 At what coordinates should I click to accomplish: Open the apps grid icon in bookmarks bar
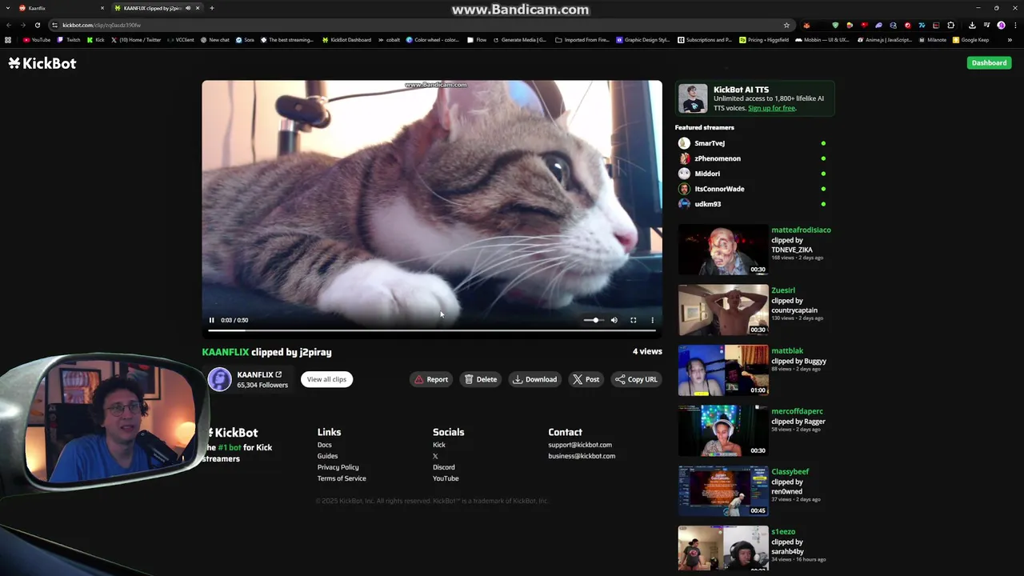(9, 40)
